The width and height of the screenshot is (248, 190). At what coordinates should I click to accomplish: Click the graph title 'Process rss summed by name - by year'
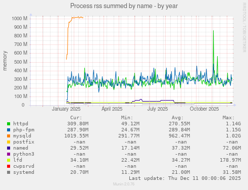(x=124, y=6)
